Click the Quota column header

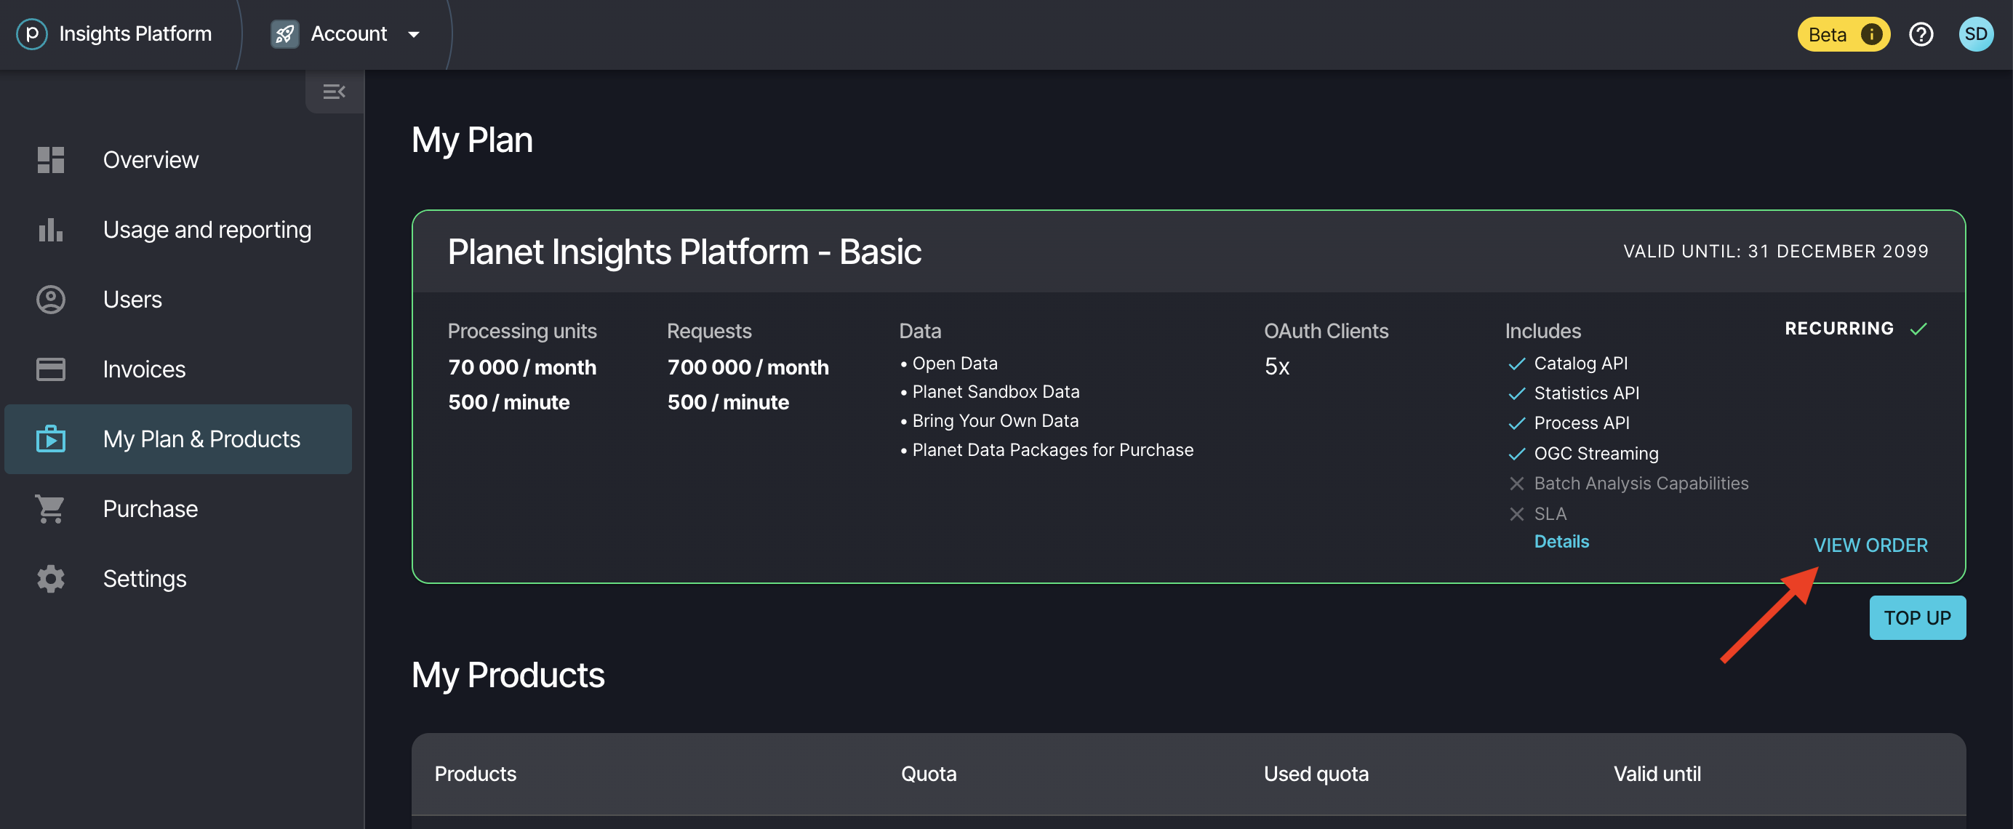(x=929, y=774)
